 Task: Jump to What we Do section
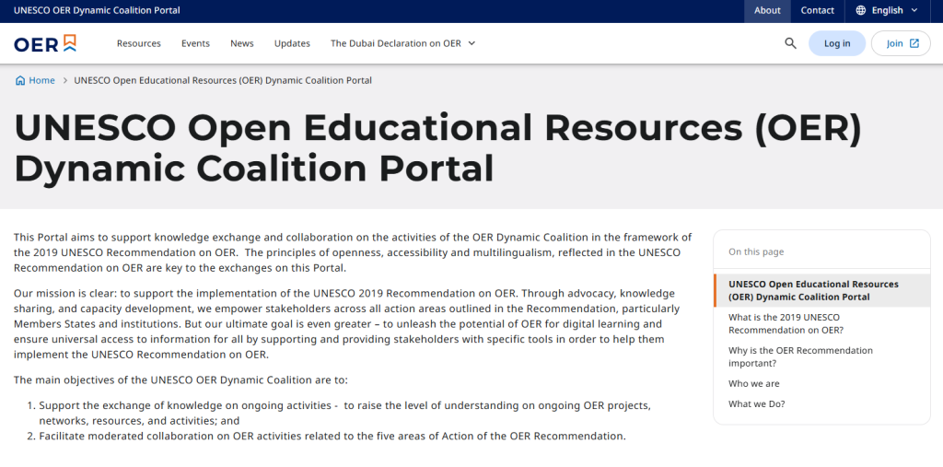click(757, 403)
